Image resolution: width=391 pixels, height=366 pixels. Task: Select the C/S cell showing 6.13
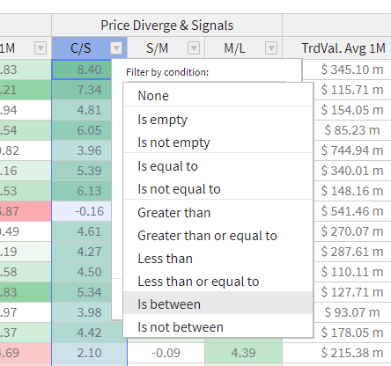(82, 191)
